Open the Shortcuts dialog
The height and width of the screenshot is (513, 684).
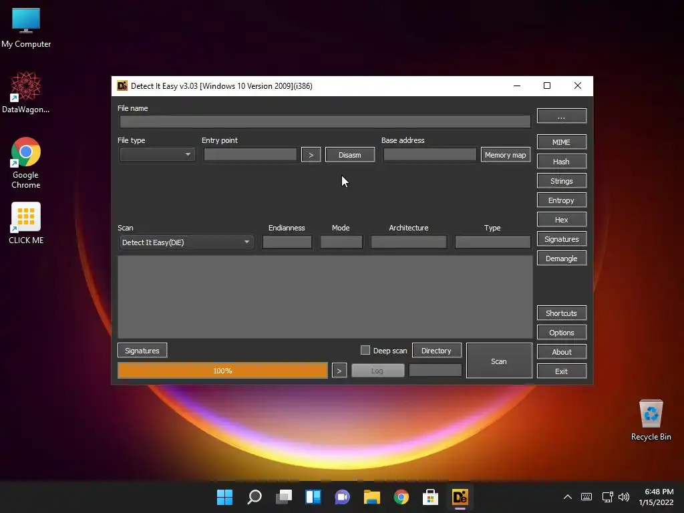[561, 313]
